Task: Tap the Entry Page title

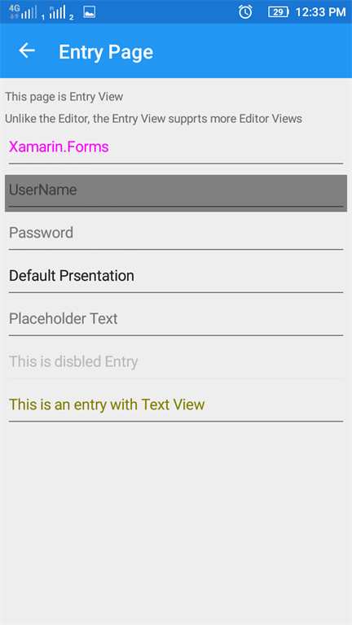Action: click(x=106, y=52)
